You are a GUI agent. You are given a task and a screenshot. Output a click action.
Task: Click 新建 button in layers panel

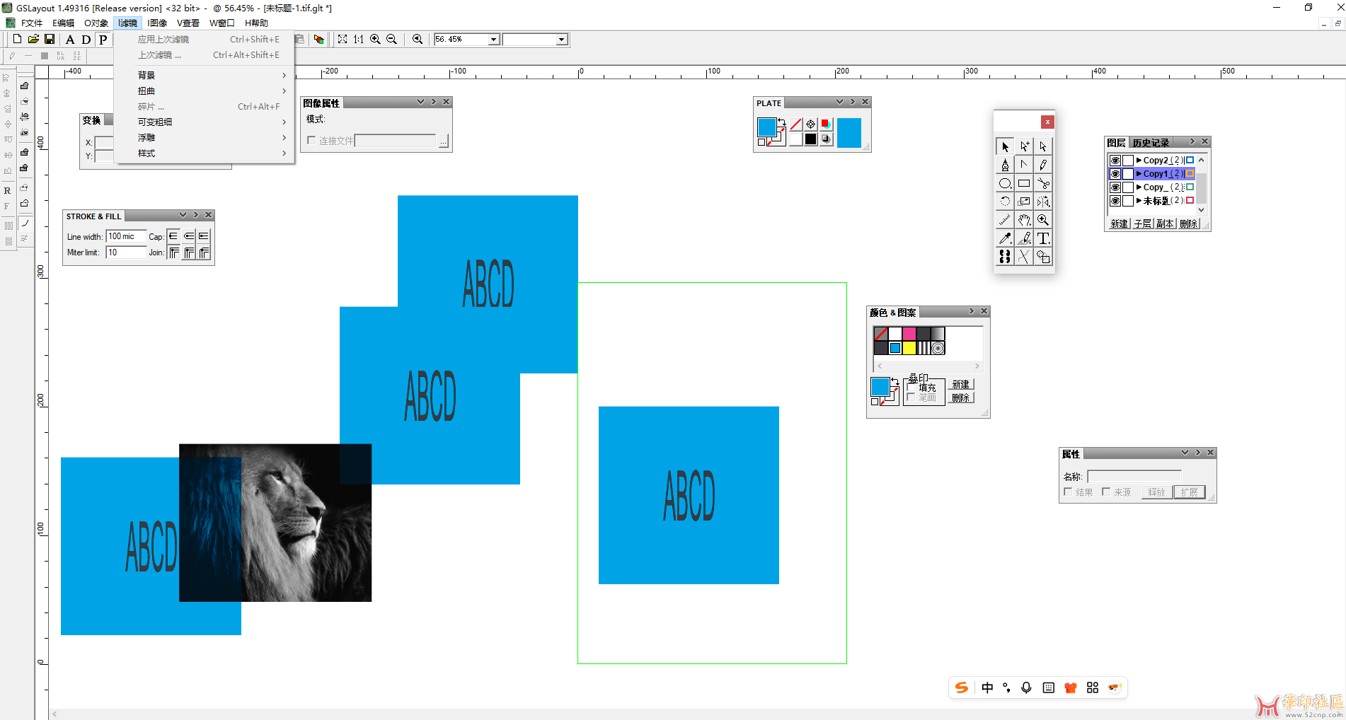[1119, 223]
